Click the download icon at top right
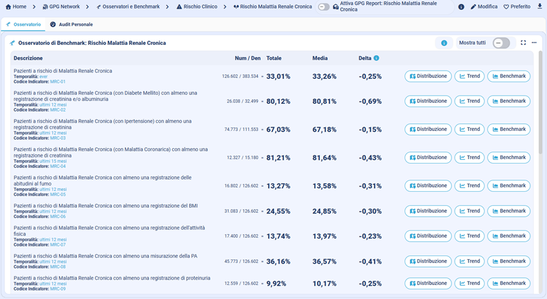Screen dimensions: 547x299 [x=539, y=6]
